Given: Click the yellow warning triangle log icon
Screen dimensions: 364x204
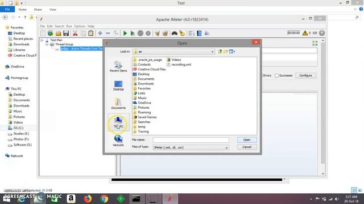Looking at the screenshot, I should [305, 33].
